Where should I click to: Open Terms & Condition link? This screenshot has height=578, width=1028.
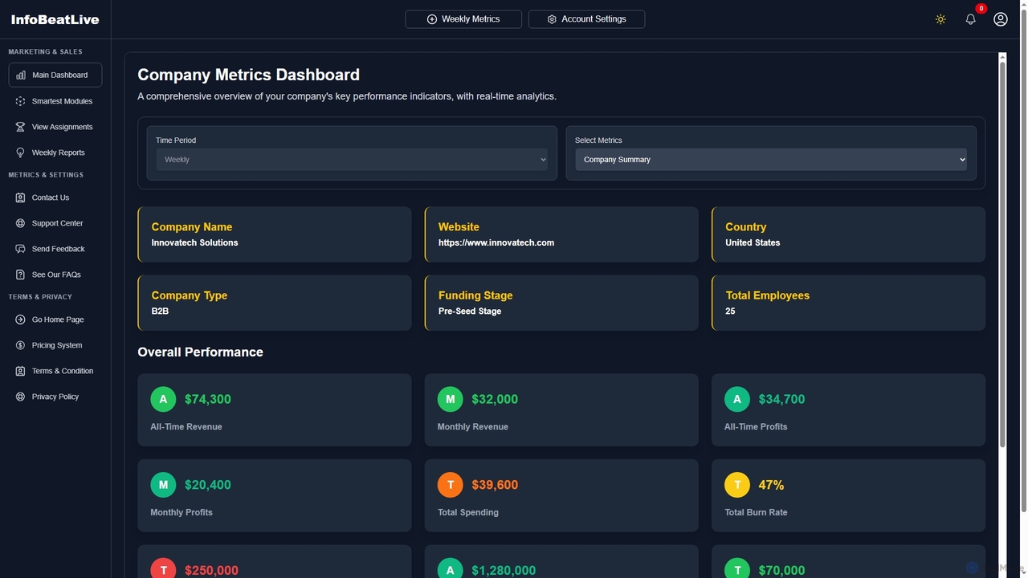55,371
